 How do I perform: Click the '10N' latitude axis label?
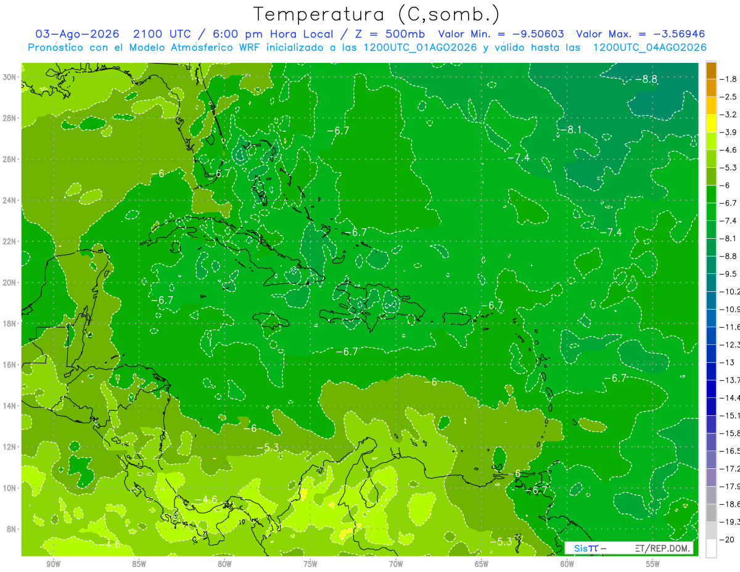(x=10, y=488)
